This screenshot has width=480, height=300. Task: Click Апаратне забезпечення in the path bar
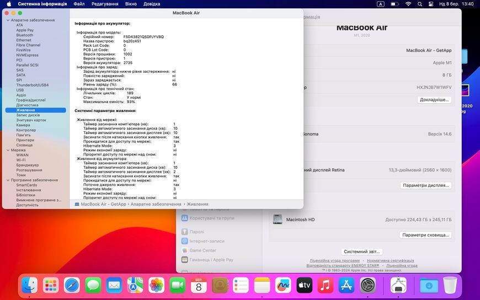pos(156,204)
